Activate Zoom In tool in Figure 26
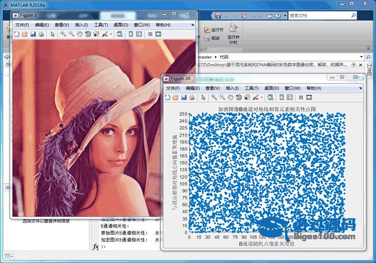Screen dimensions: 376x263 [214, 97]
